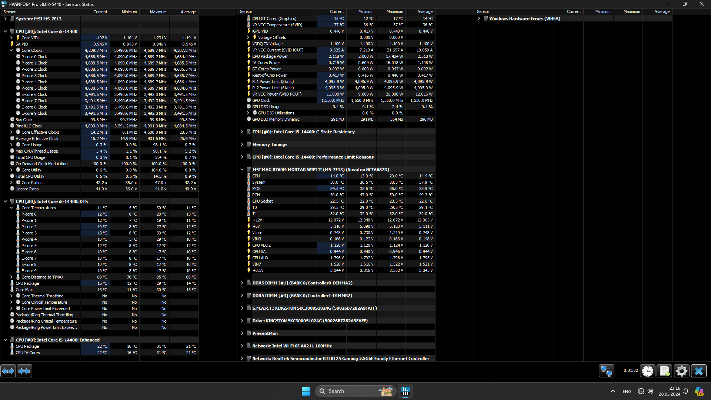The width and height of the screenshot is (711, 400).
Task: Select the P-core 0 Clock row
Action: (34, 57)
